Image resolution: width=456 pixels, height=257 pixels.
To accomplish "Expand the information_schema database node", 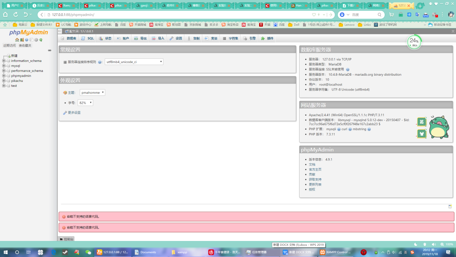I will click(x=4, y=61).
